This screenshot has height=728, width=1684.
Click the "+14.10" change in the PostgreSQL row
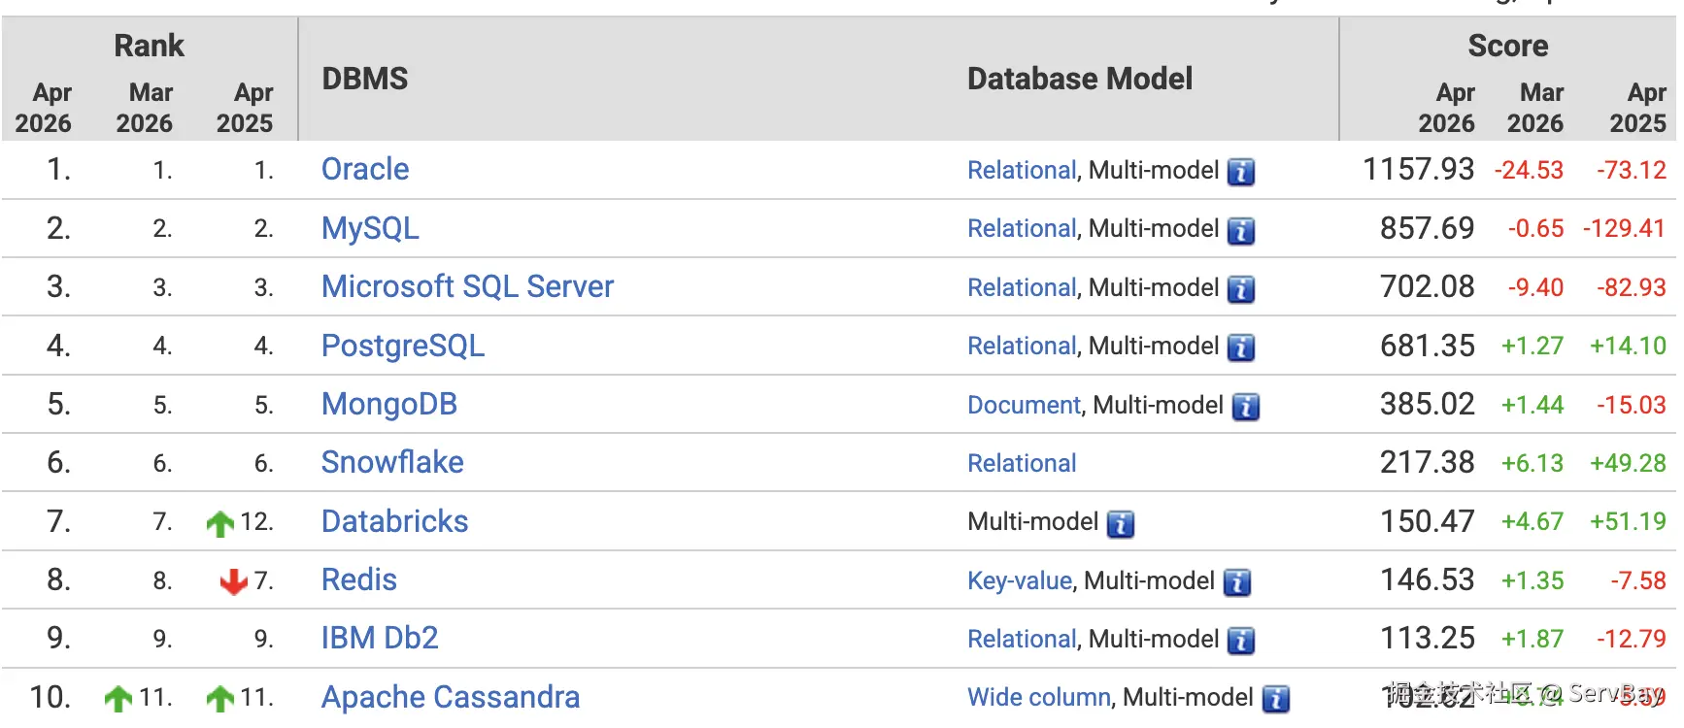click(1628, 346)
